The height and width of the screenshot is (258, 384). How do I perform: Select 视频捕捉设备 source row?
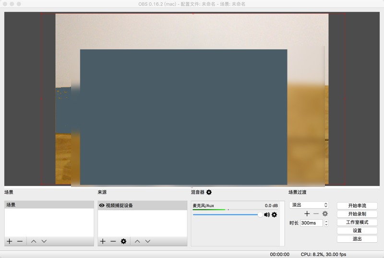pos(143,205)
